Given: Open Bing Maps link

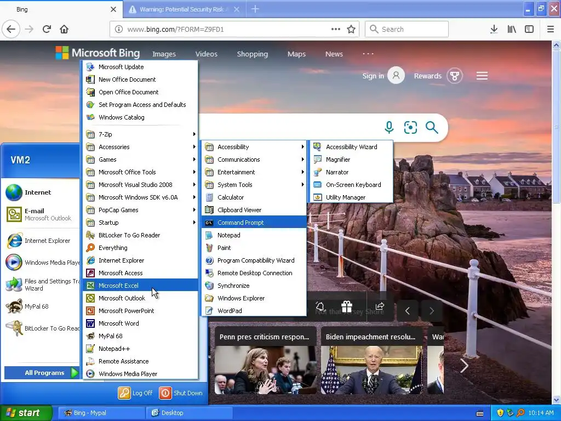Looking at the screenshot, I should pos(296,54).
